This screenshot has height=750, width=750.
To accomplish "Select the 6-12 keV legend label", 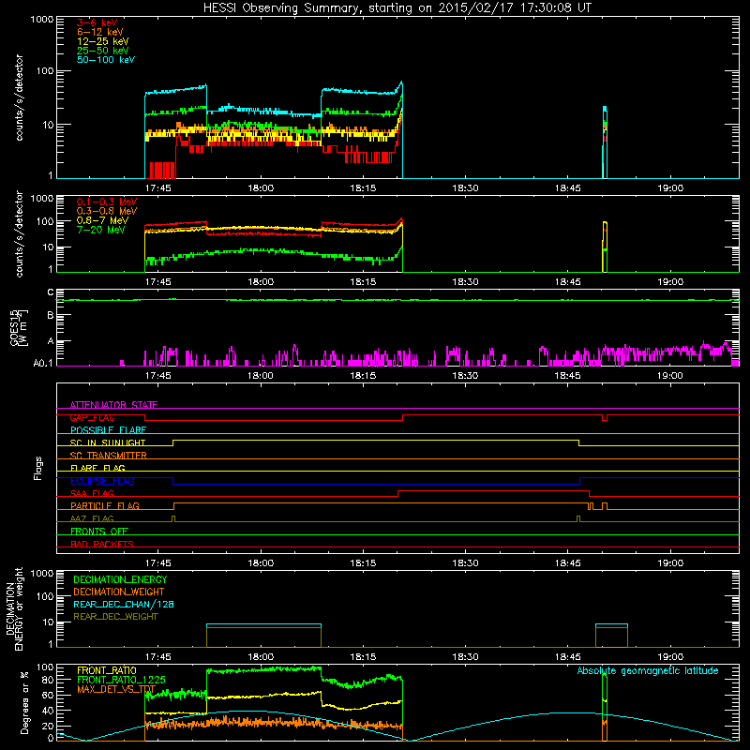I will point(100,32).
